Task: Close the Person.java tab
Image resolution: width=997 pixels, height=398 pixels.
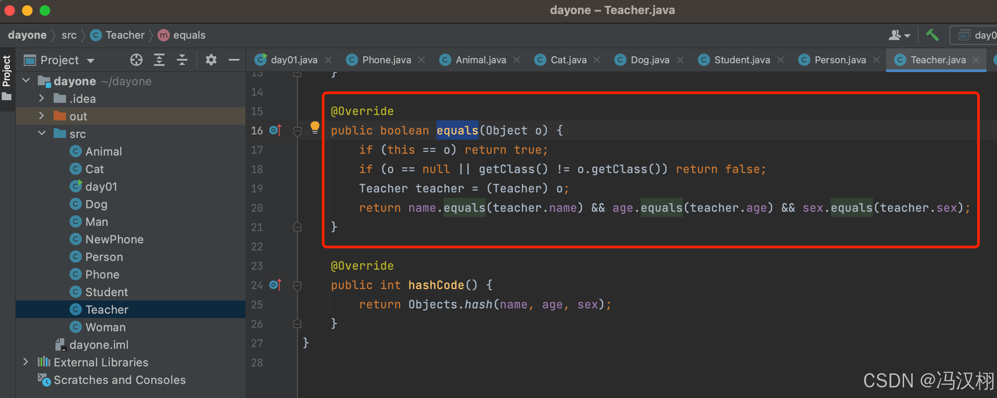Action: (876, 60)
